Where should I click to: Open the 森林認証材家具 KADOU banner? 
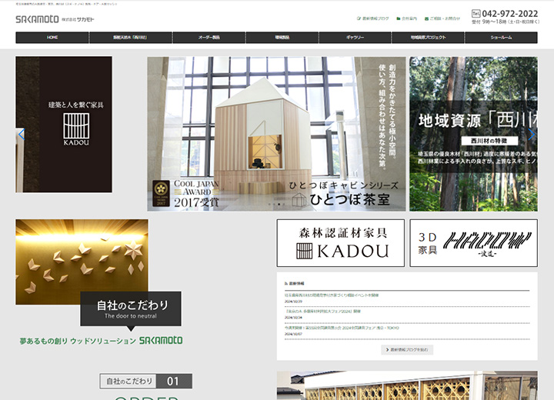point(341,243)
